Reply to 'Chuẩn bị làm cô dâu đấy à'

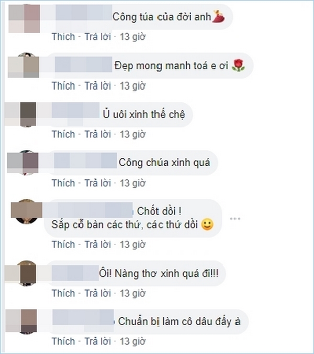coord(97,341)
